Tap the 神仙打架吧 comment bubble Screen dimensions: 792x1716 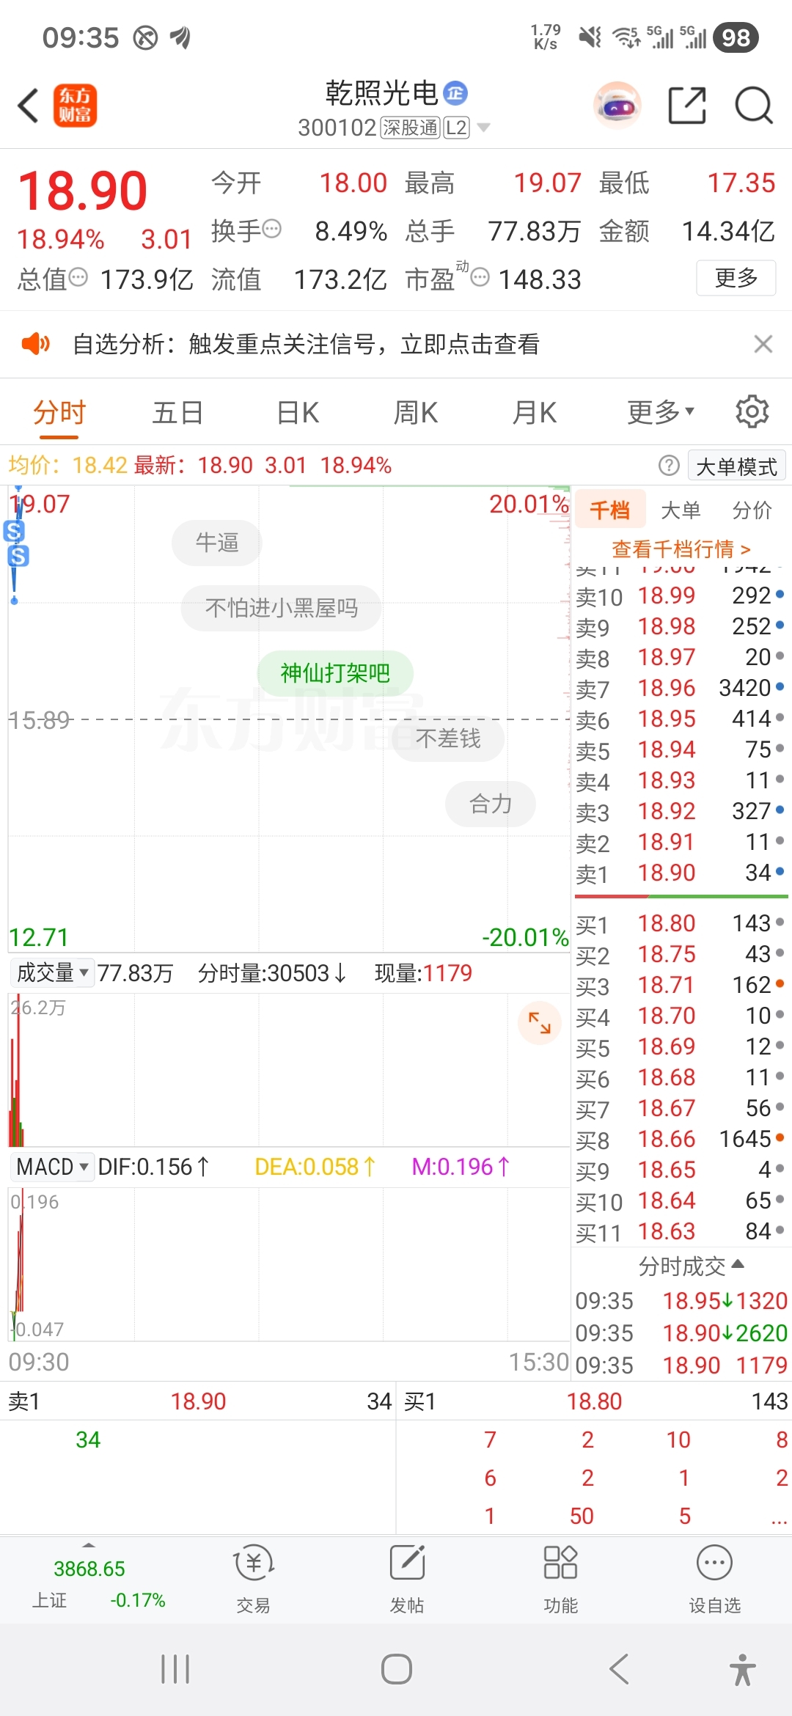[335, 672]
